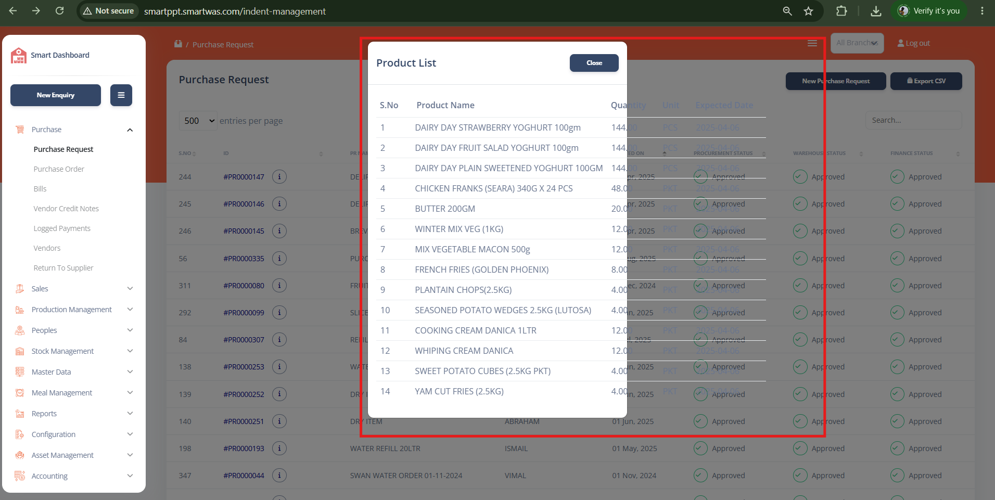995x500 pixels.
Task: Click the Meal Management sidebar icon
Action: coord(20,393)
